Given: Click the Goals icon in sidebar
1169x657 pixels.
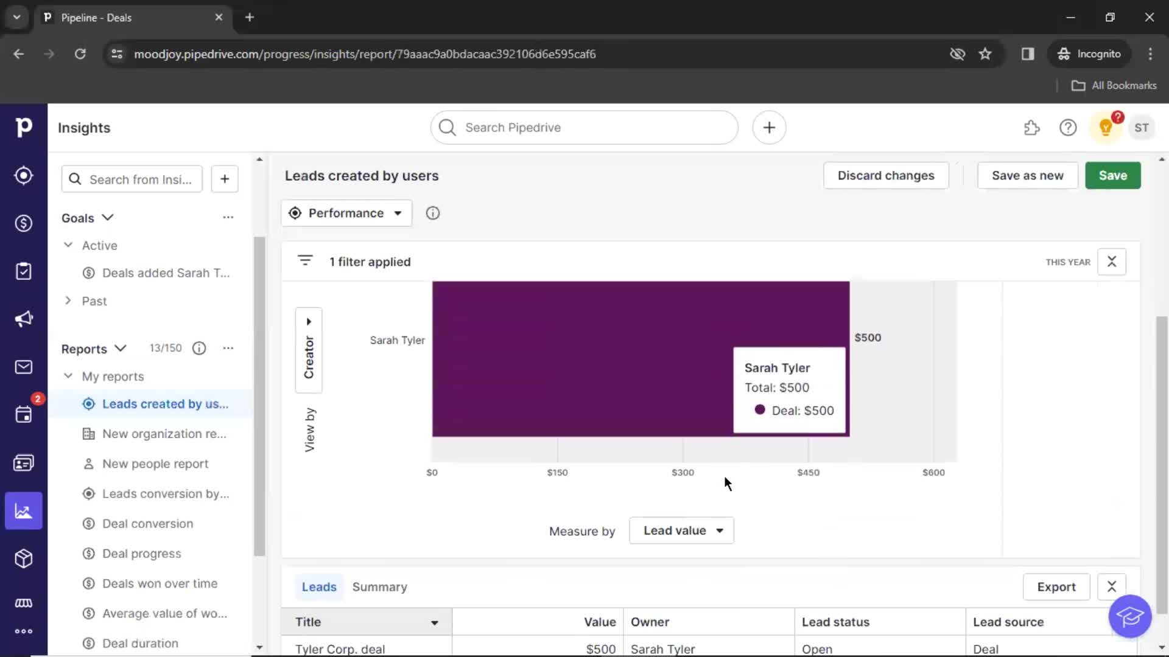Looking at the screenshot, I should [23, 176].
